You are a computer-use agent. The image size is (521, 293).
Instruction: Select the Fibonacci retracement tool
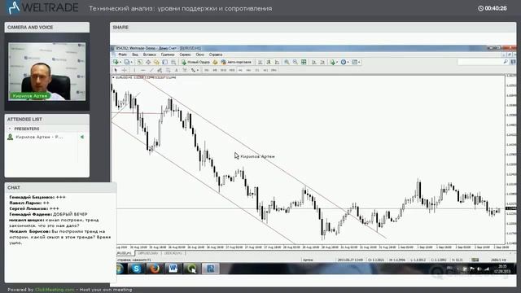click(x=169, y=70)
